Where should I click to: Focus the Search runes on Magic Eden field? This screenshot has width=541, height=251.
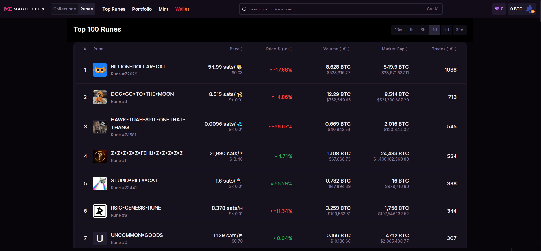point(341,9)
